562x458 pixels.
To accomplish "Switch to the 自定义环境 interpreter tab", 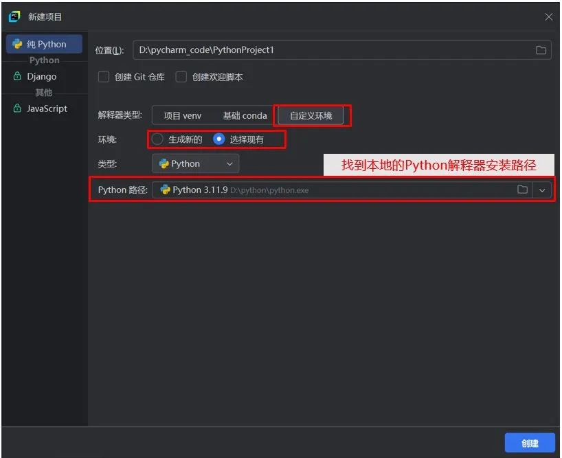I will click(311, 115).
